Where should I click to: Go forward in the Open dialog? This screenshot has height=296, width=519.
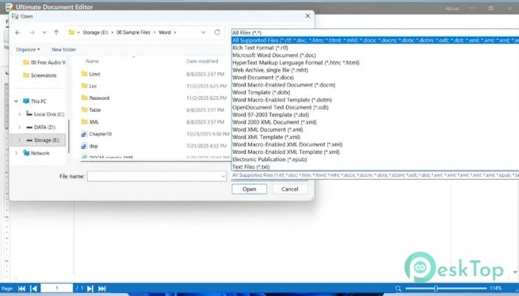click(x=32, y=33)
